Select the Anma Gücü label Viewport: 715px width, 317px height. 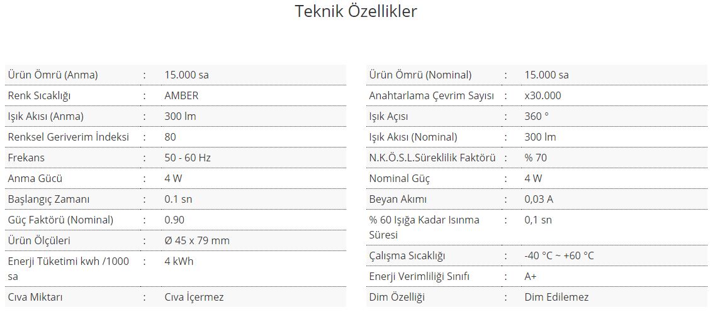click(35, 178)
